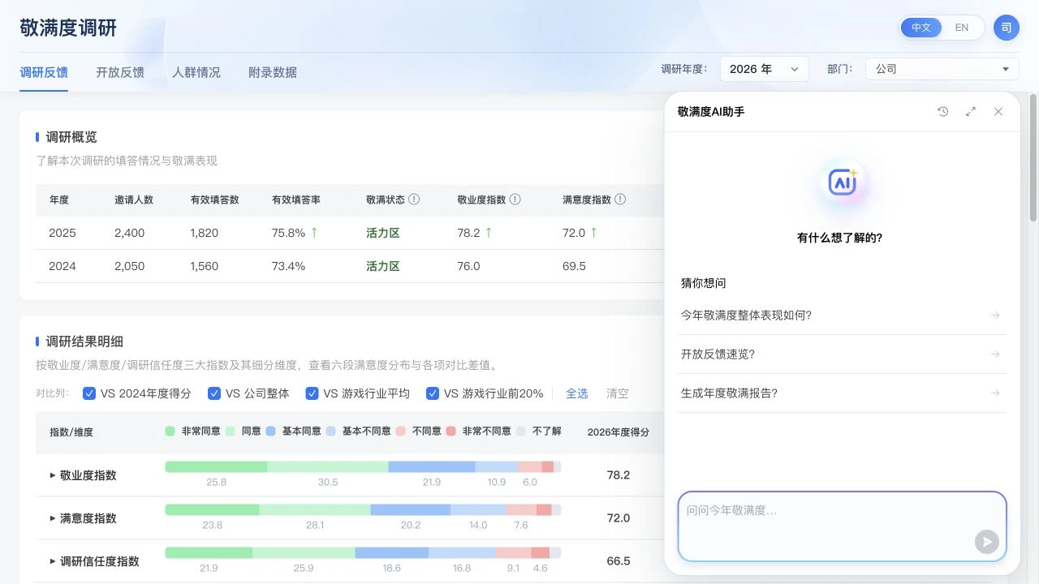Focus the 问问今年敬满度 input box
The height and width of the screenshot is (584, 1039).
(x=842, y=526)
